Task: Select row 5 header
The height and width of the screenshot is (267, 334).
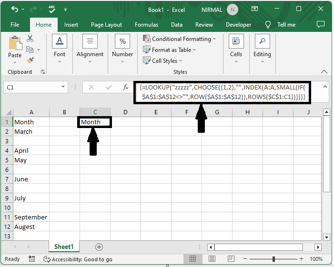Action: 7,160
